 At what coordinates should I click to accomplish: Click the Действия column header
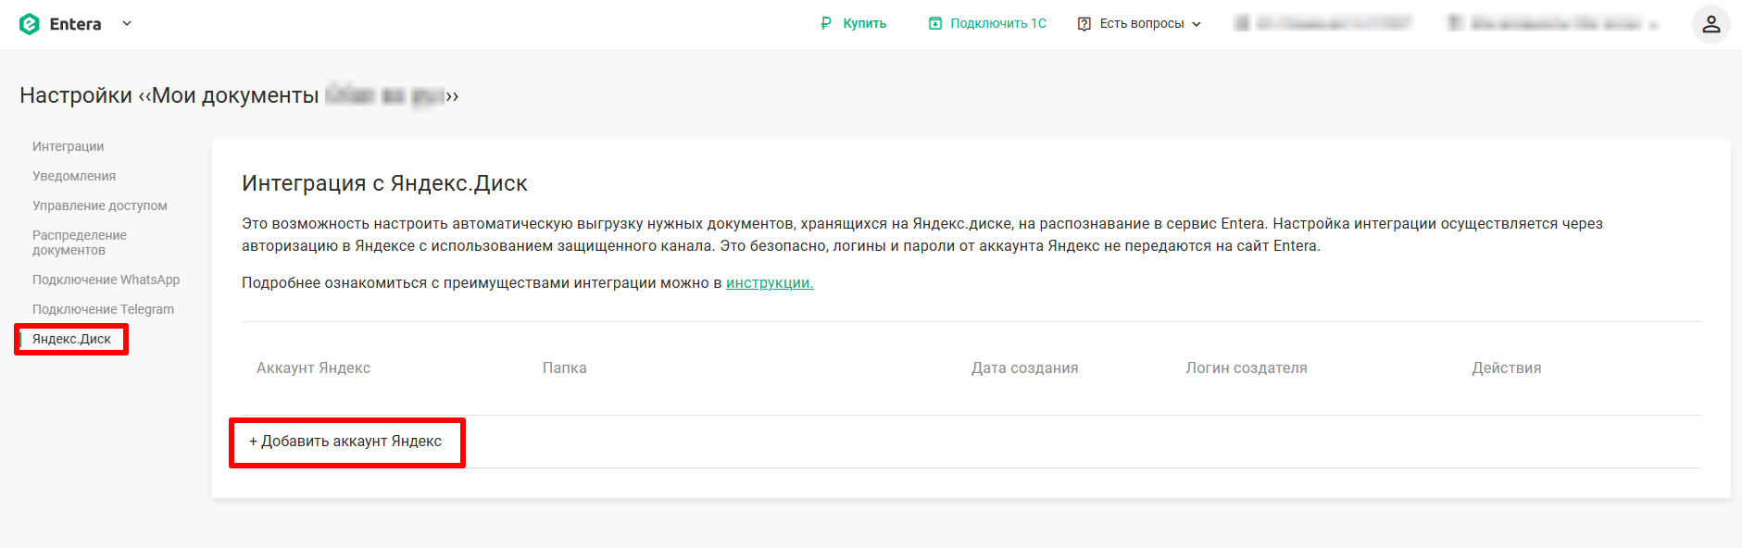(x=1507, y=367)
